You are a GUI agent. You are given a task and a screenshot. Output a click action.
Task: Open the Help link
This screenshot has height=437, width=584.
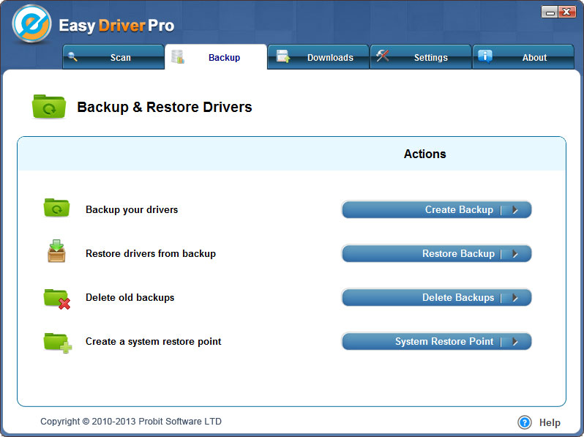549,422
